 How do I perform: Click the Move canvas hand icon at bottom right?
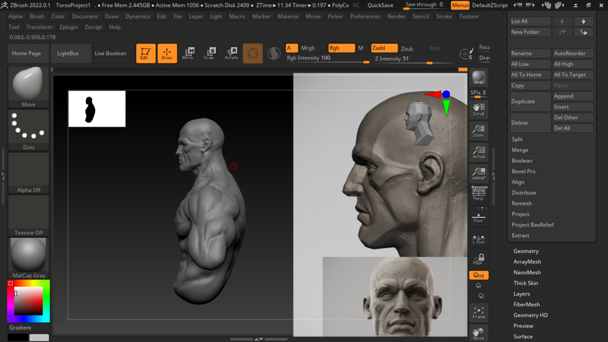pyautogui.click(x=479, y=334)
